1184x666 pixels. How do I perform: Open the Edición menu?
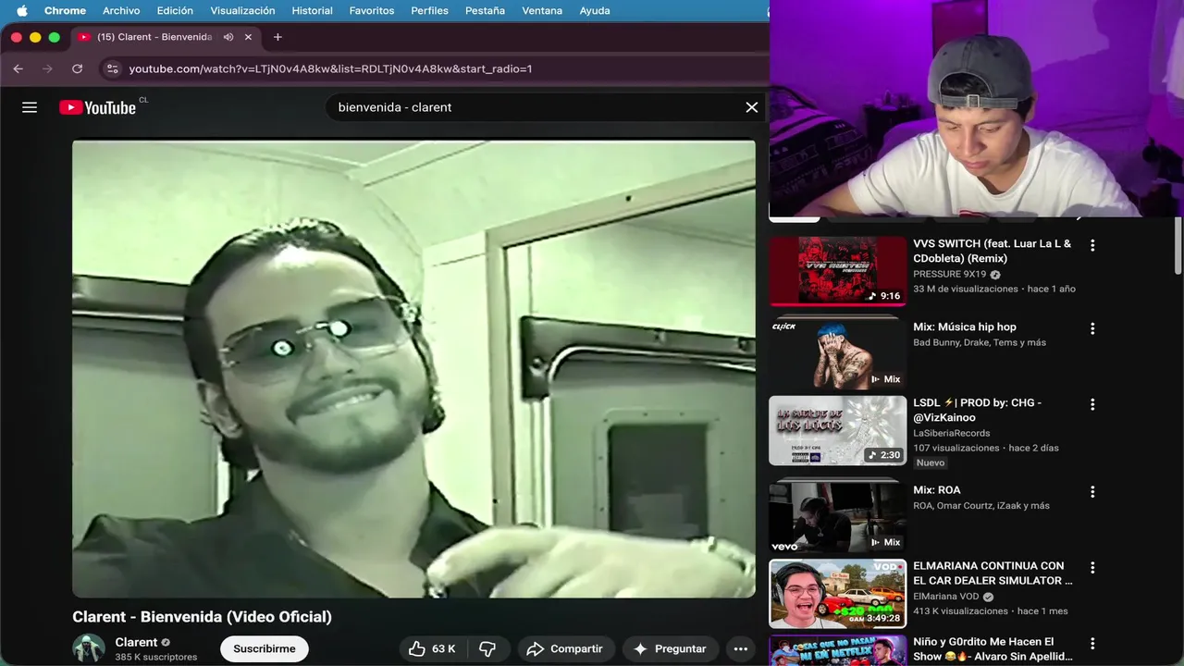click(175, 10)
